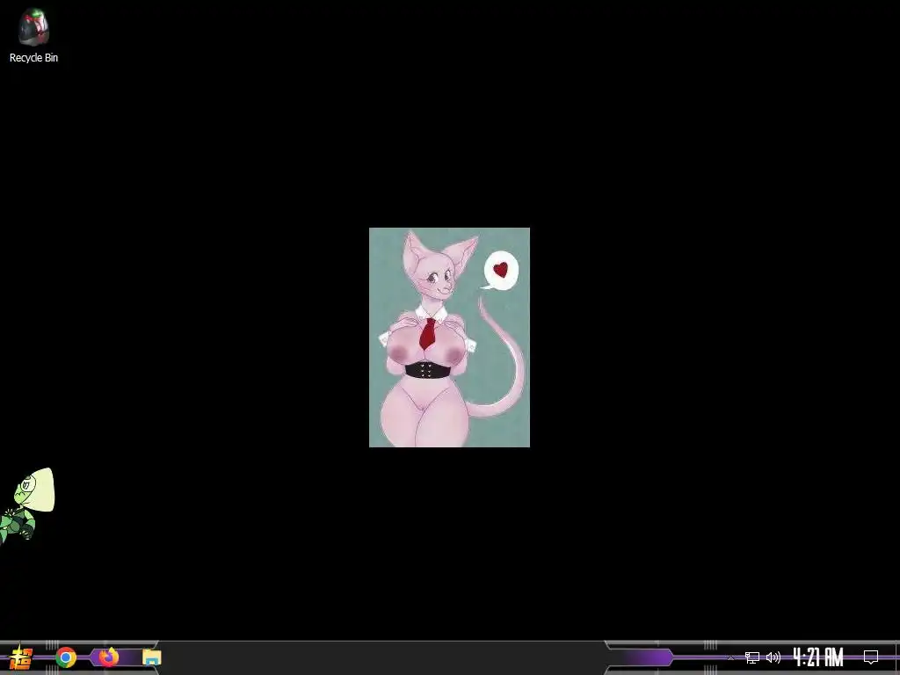The height and width of the screenshot is (675, 900).
Task: Open the Action Center notification icon
Action: (x=871, y=657)
